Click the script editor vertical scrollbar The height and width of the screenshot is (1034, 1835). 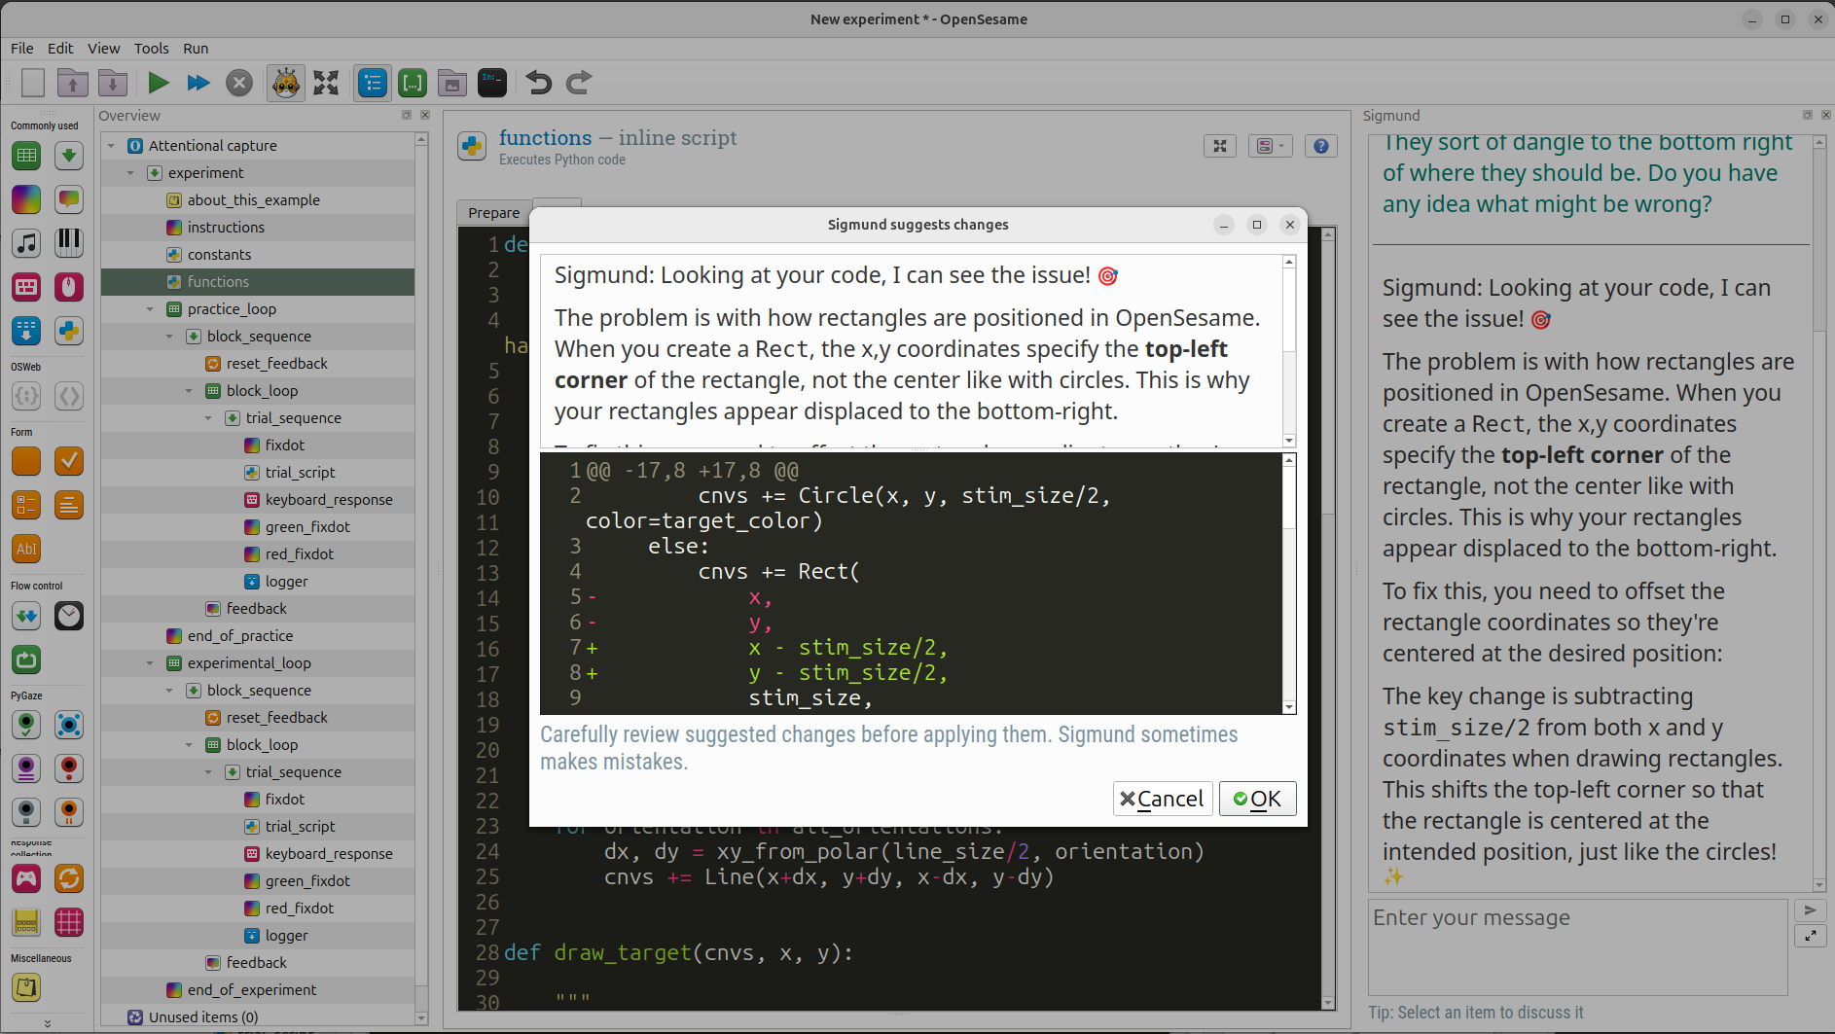1328,619
